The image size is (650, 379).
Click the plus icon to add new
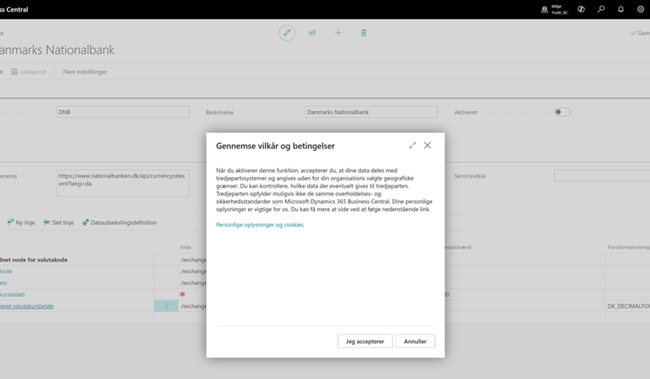(338, 32)
